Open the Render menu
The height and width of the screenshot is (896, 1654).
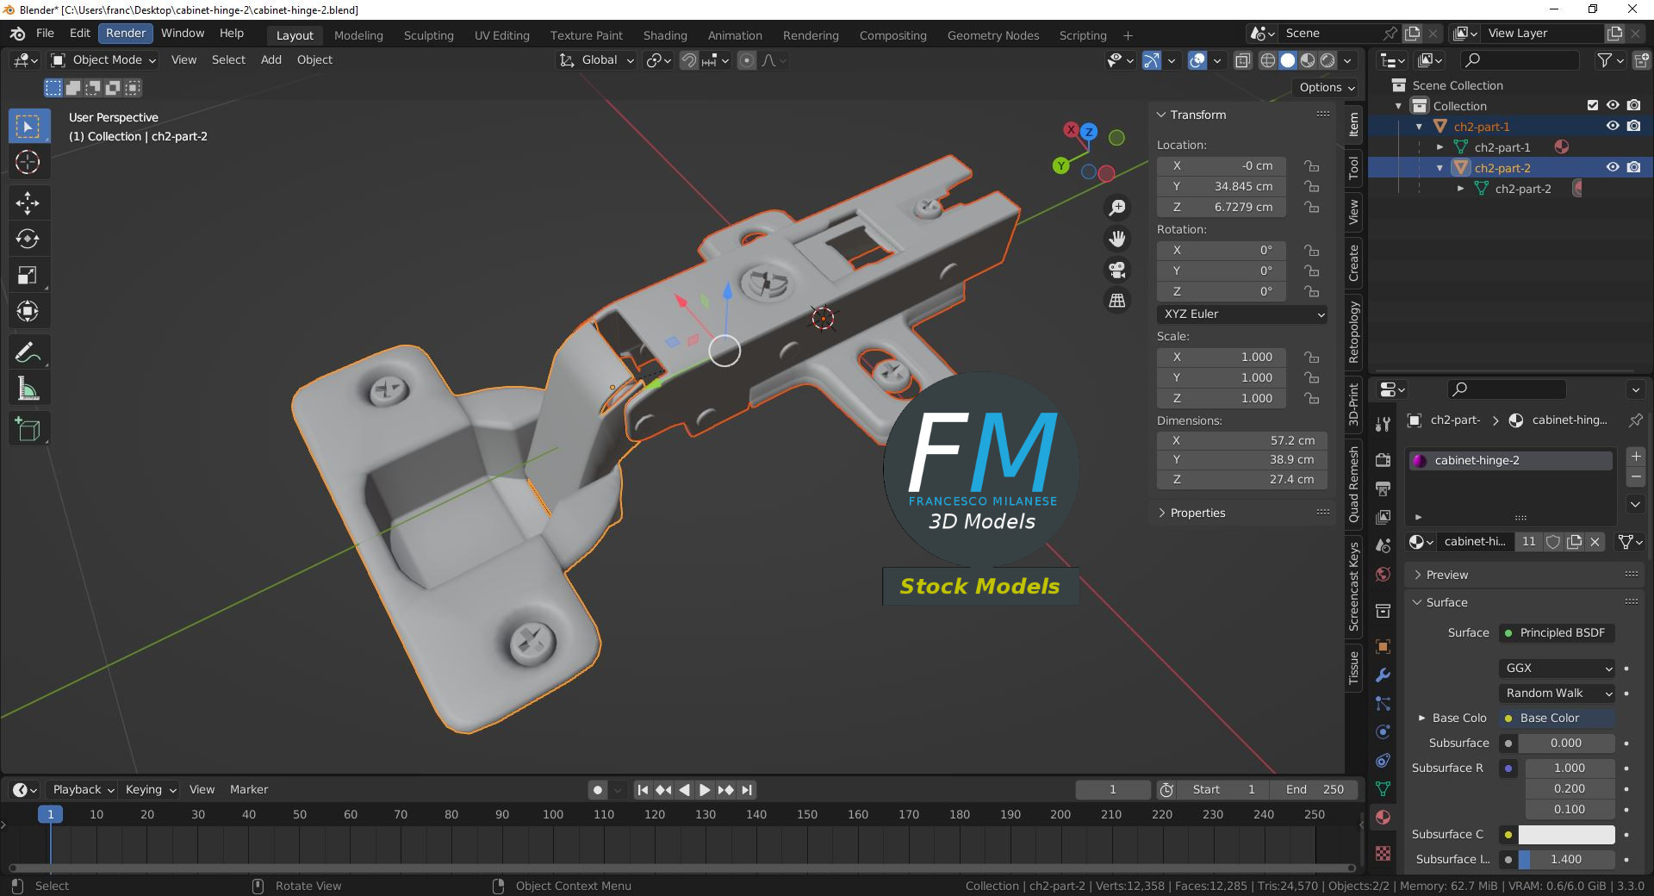[126, 34]
